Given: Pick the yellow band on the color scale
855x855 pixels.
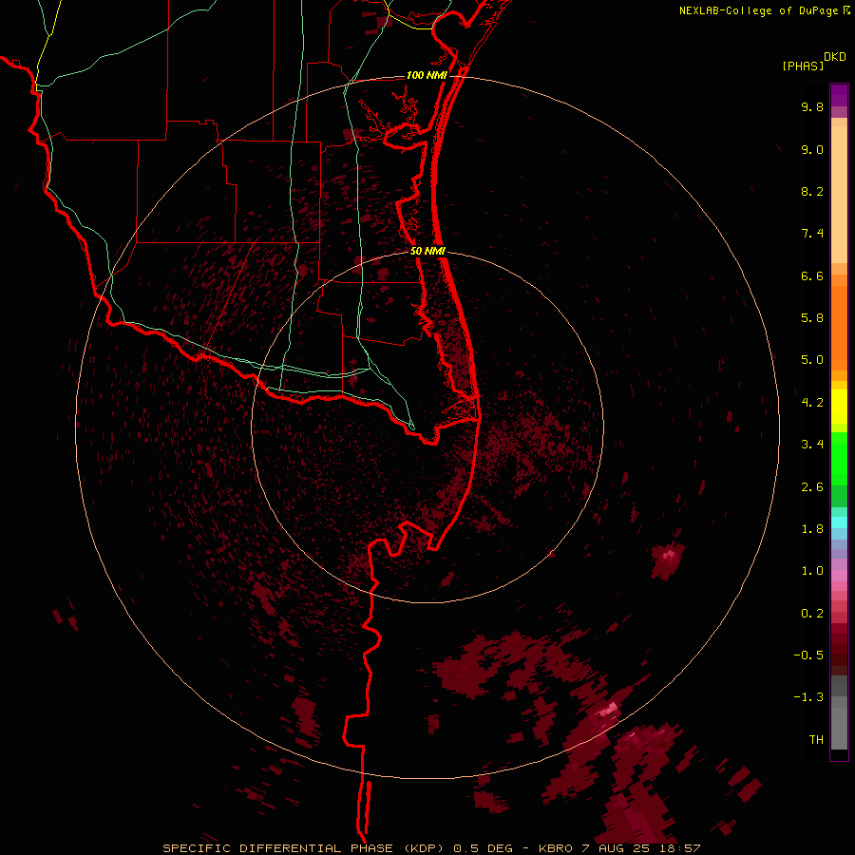Looking at the screenshot, I should [839, 407].
